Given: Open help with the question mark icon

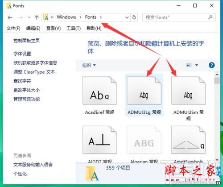Looking at the screenshot, I should (211, 65).
